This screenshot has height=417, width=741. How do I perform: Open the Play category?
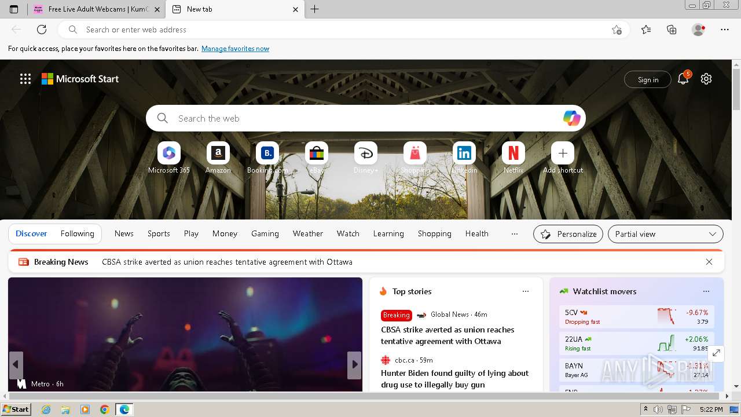(x=191, y=234)
